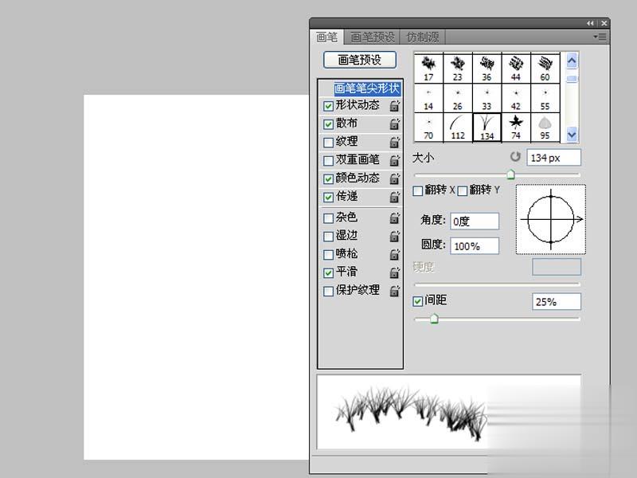Reset brush size with the restore icon
Screen dimensions: 637x478
(515, 157)
